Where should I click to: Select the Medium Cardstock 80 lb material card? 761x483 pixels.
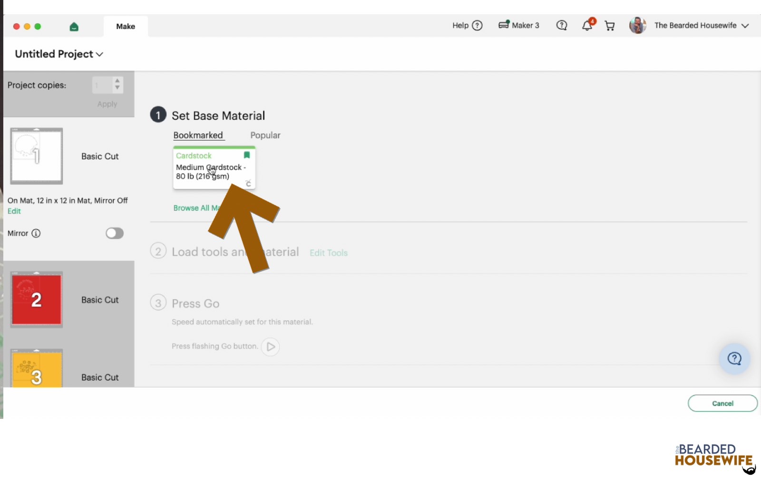214,168
